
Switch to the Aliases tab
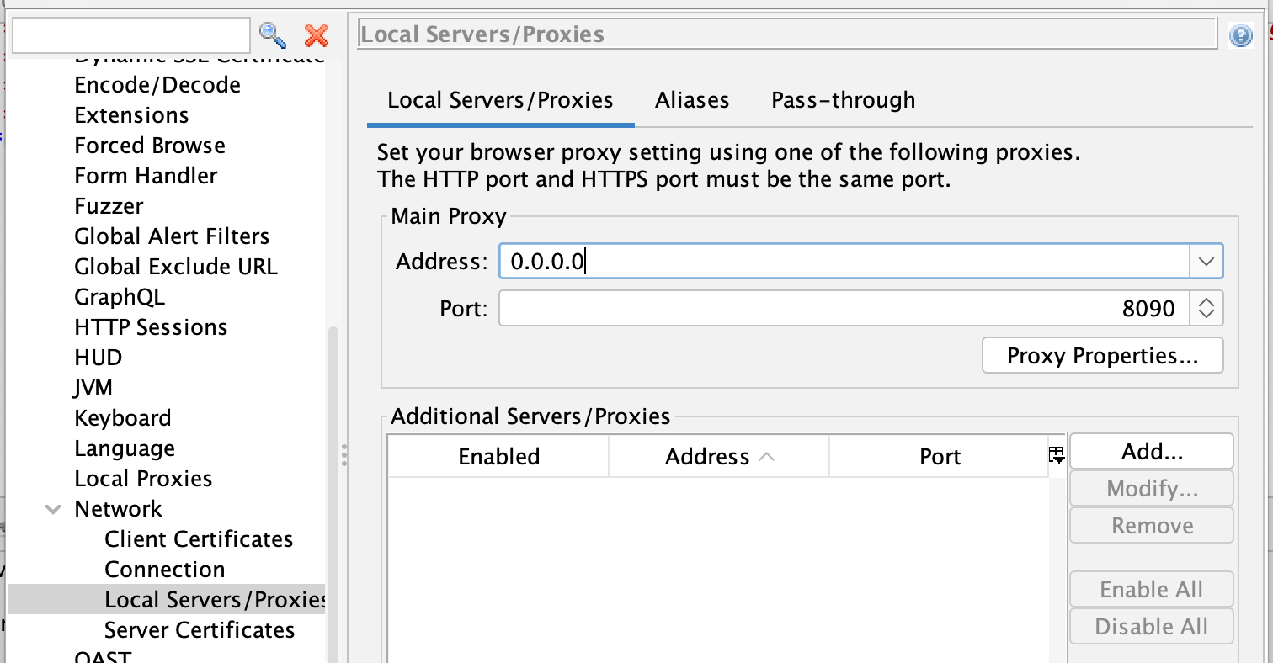(692, 100)
